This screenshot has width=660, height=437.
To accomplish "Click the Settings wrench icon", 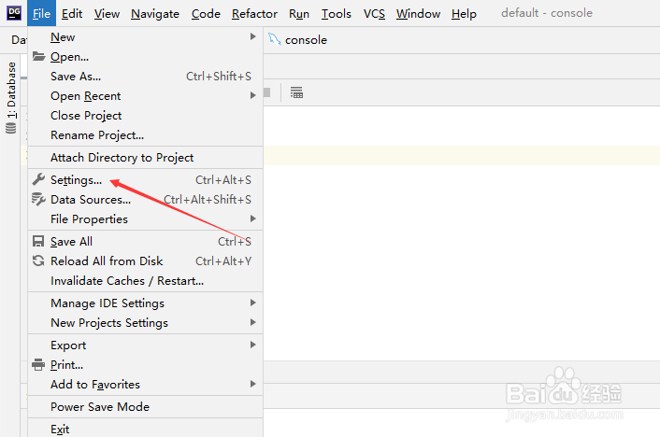I will click(x=38, y=180).
